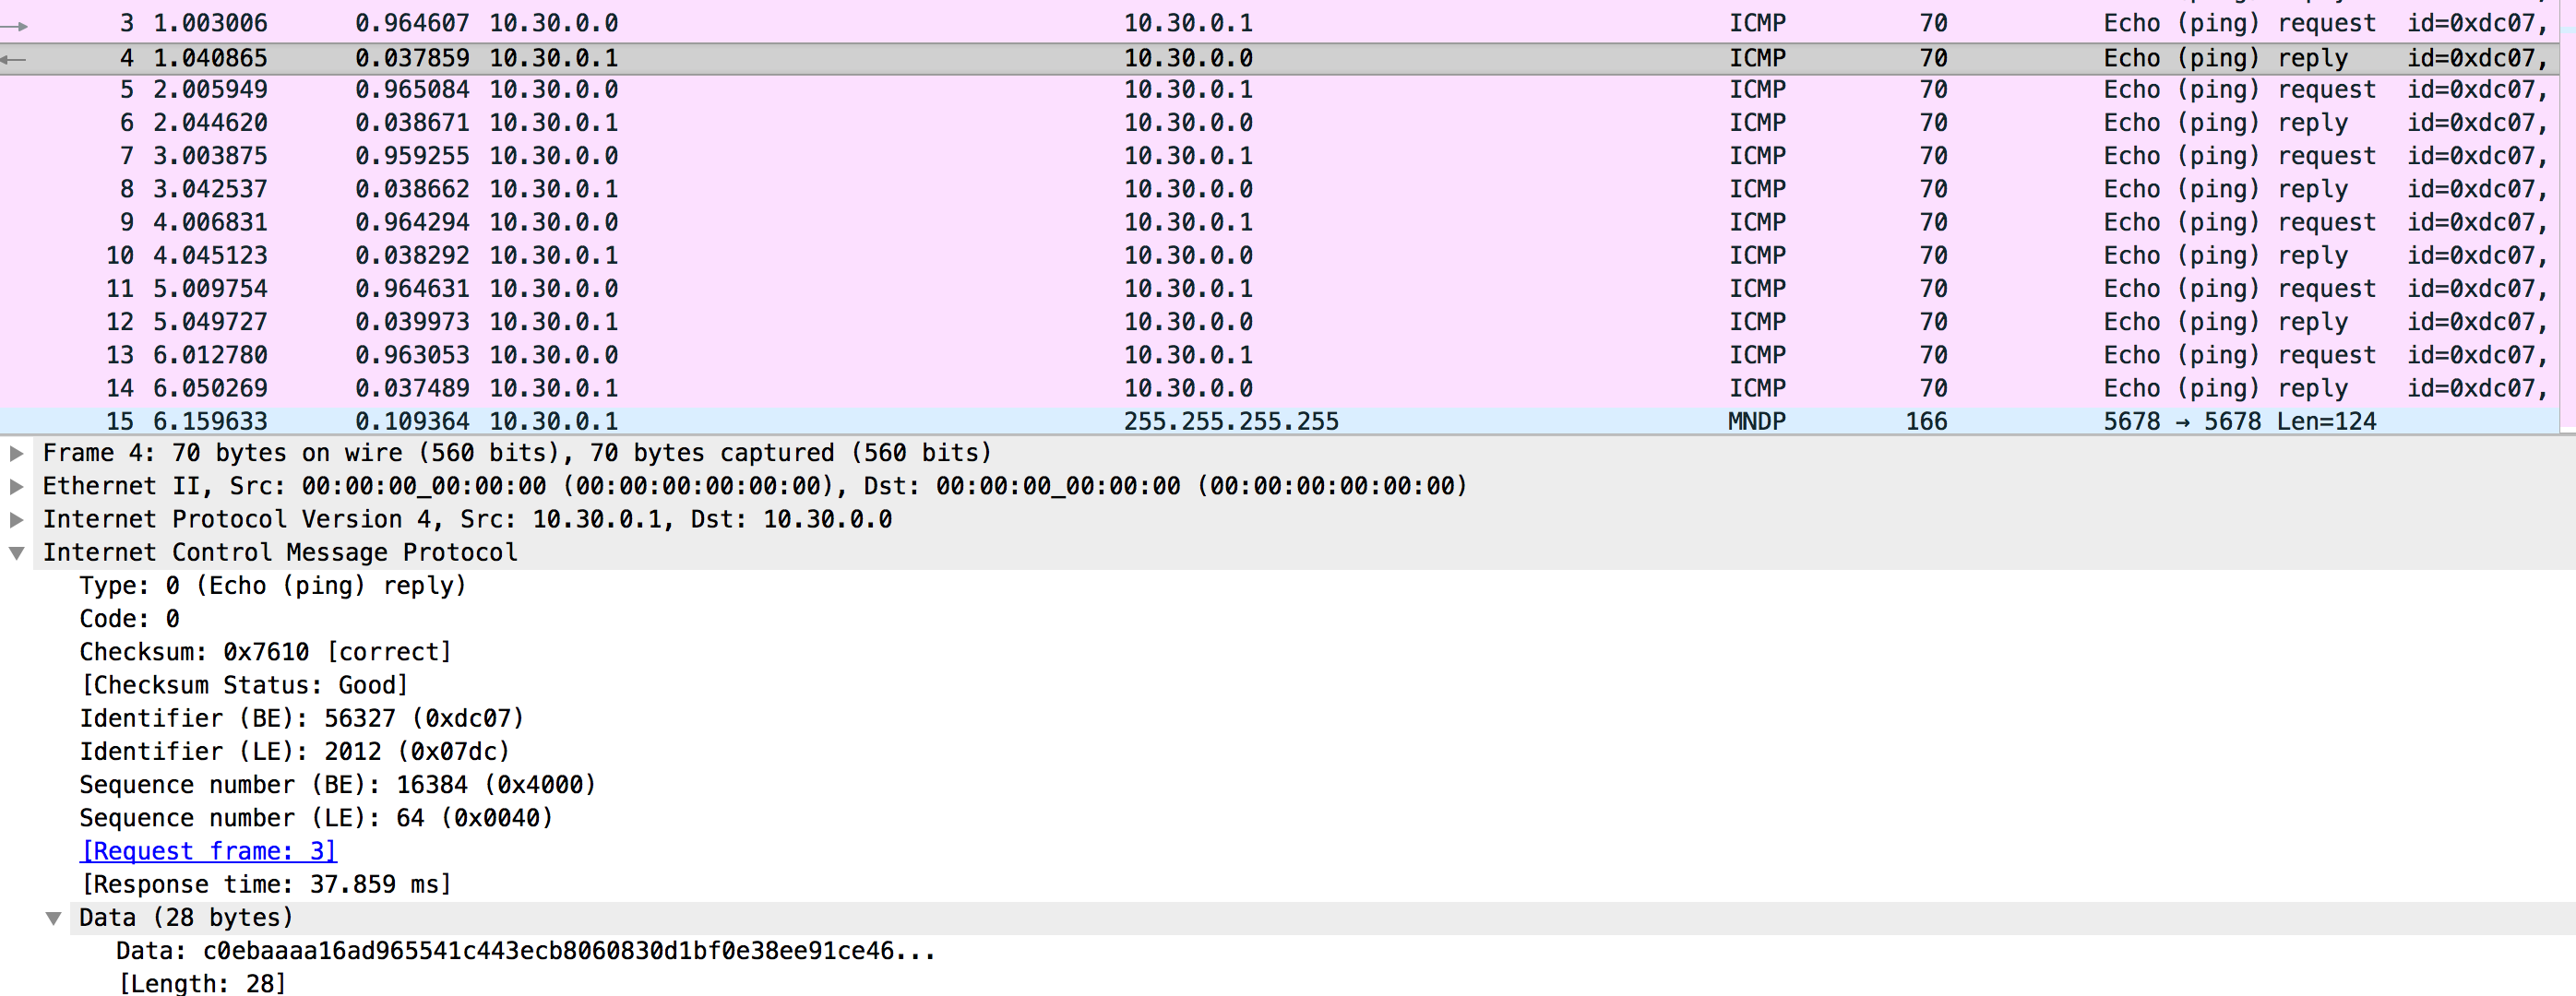Expand the Frame 4 details row
This screenshot has height=996, width=2576.
(x=16, y=453)
